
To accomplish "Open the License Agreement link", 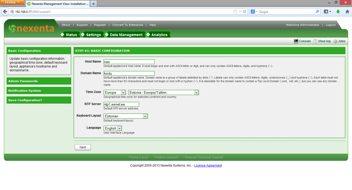I will [208, 166].
